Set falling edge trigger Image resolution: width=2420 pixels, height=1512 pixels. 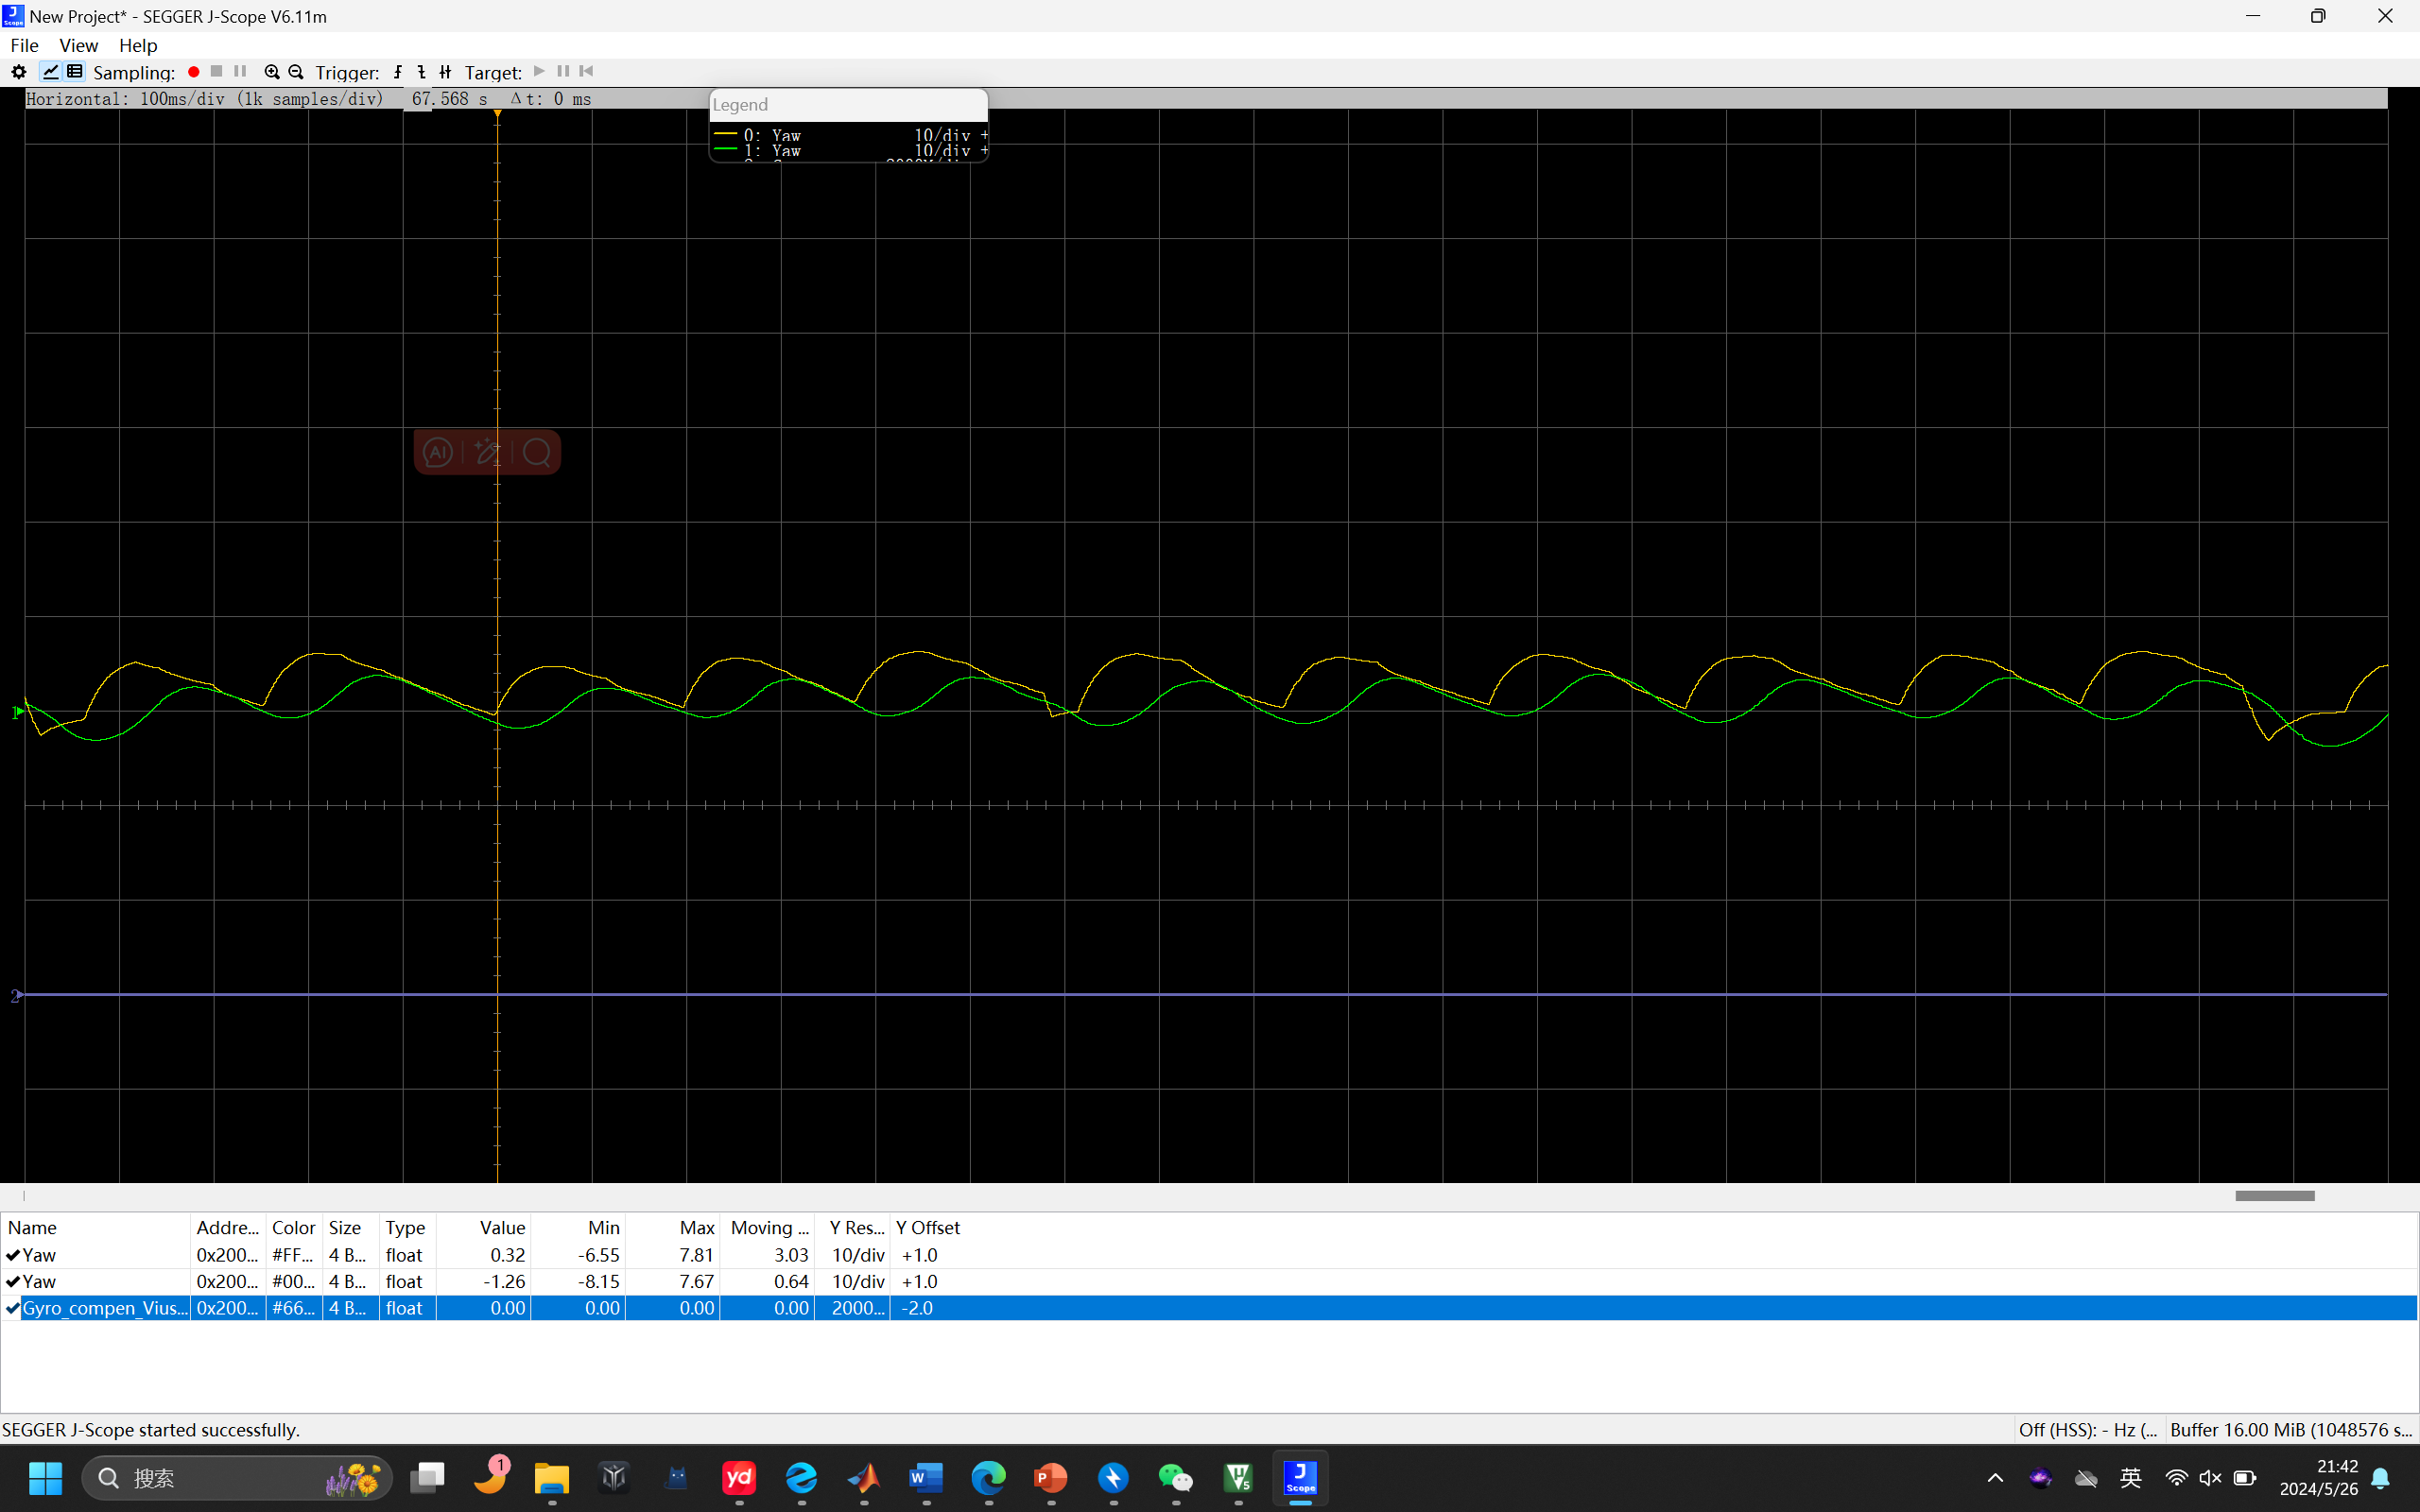click(421, 72)
